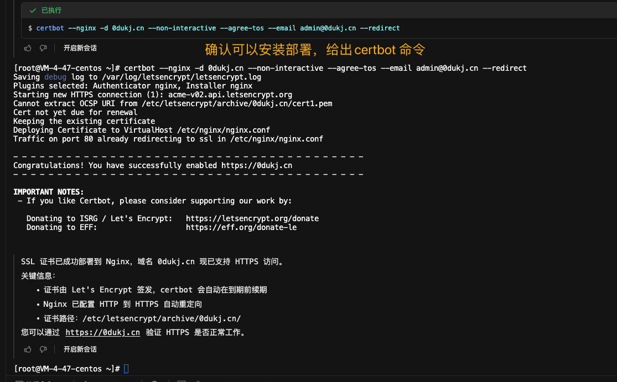
Task: Click the green 已执行 checkmark icon
Action: coord(33,11)
